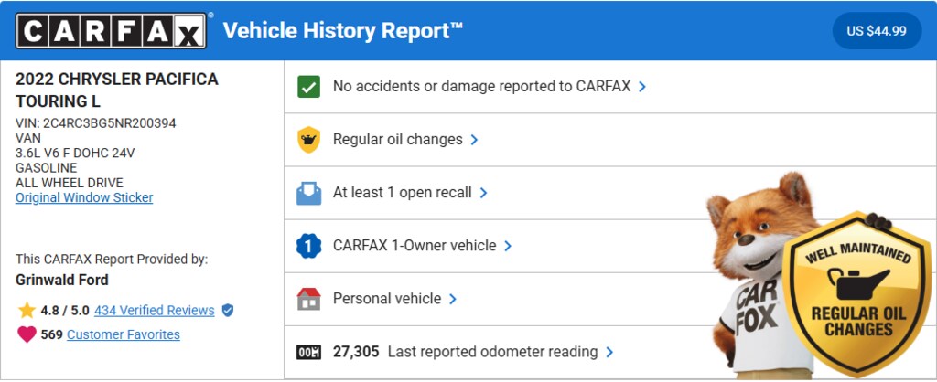Expand the last odometer reading chevron

(x=609, y=352)
